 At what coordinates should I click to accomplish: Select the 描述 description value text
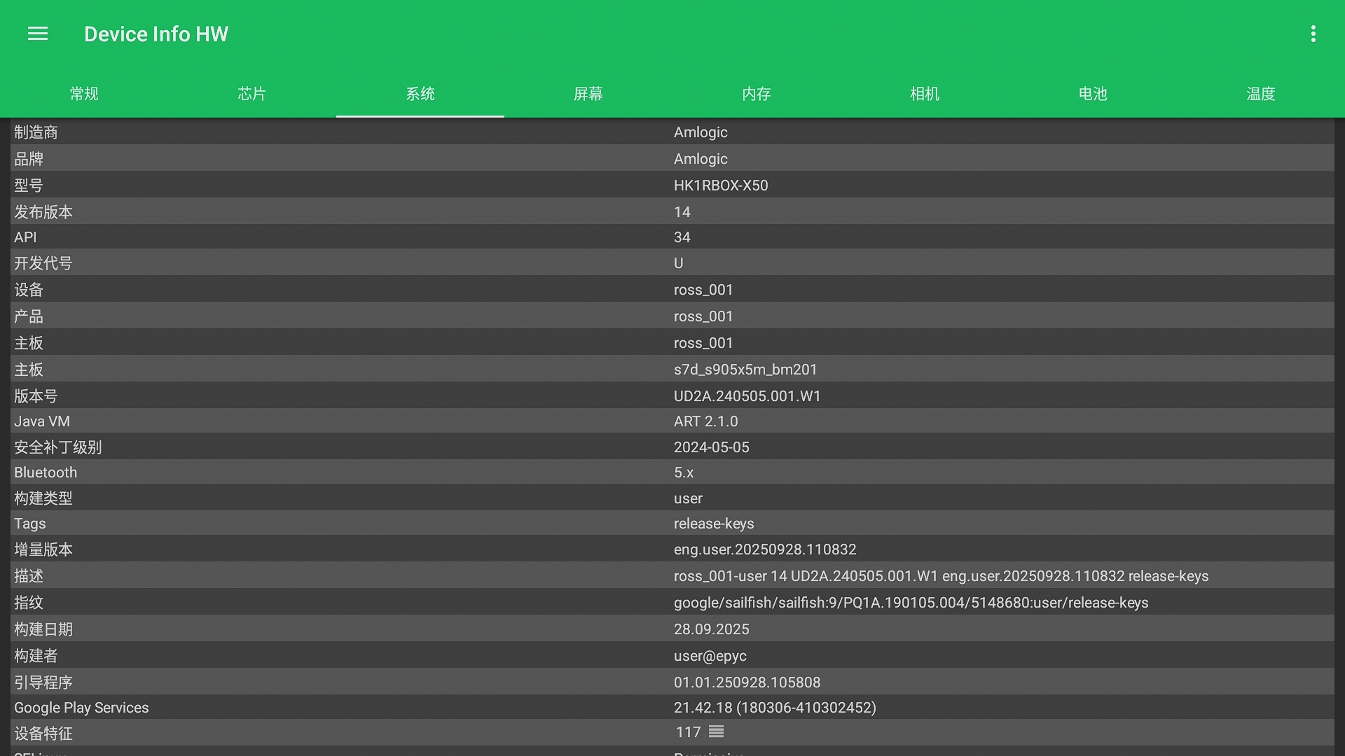941,576
